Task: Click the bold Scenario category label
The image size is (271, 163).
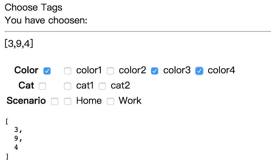Action: click(x=26, y=101)
